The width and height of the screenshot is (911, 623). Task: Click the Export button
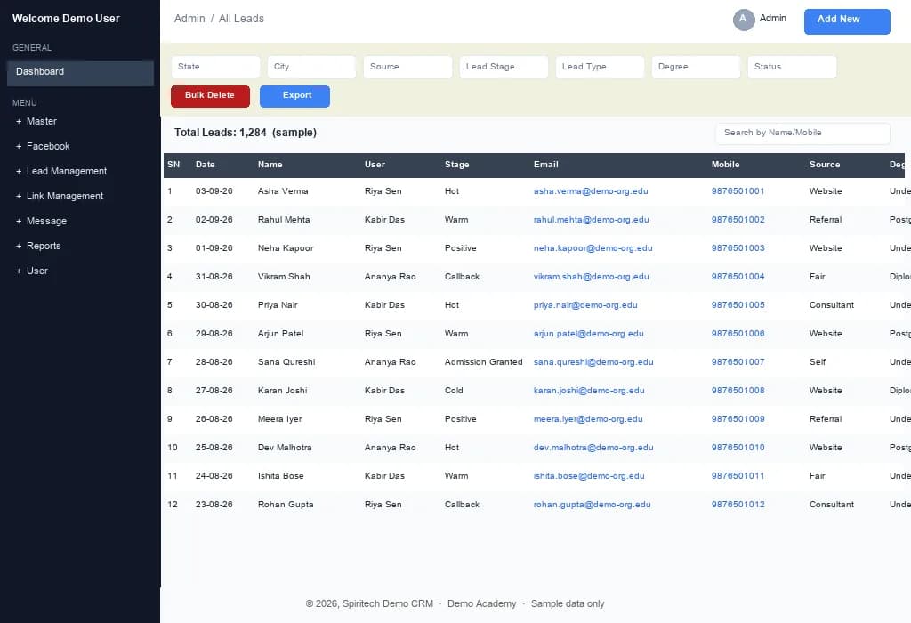[x=294, y=96]
